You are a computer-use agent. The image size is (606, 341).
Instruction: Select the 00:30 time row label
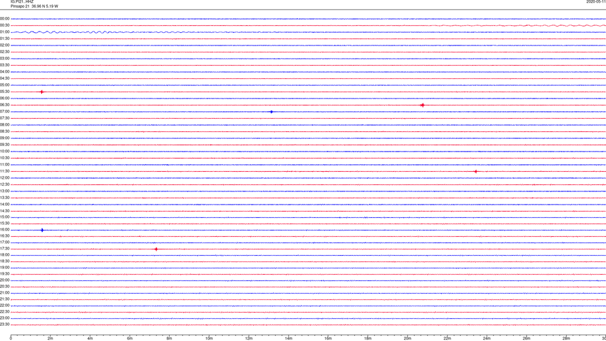5,25
